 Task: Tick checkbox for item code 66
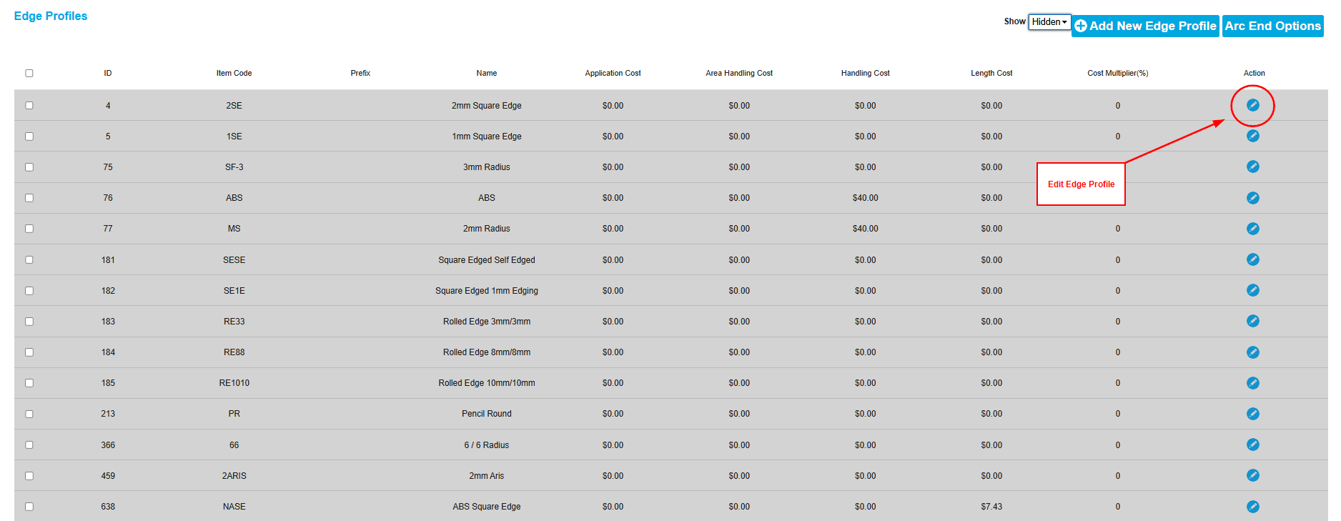(29, 445)
